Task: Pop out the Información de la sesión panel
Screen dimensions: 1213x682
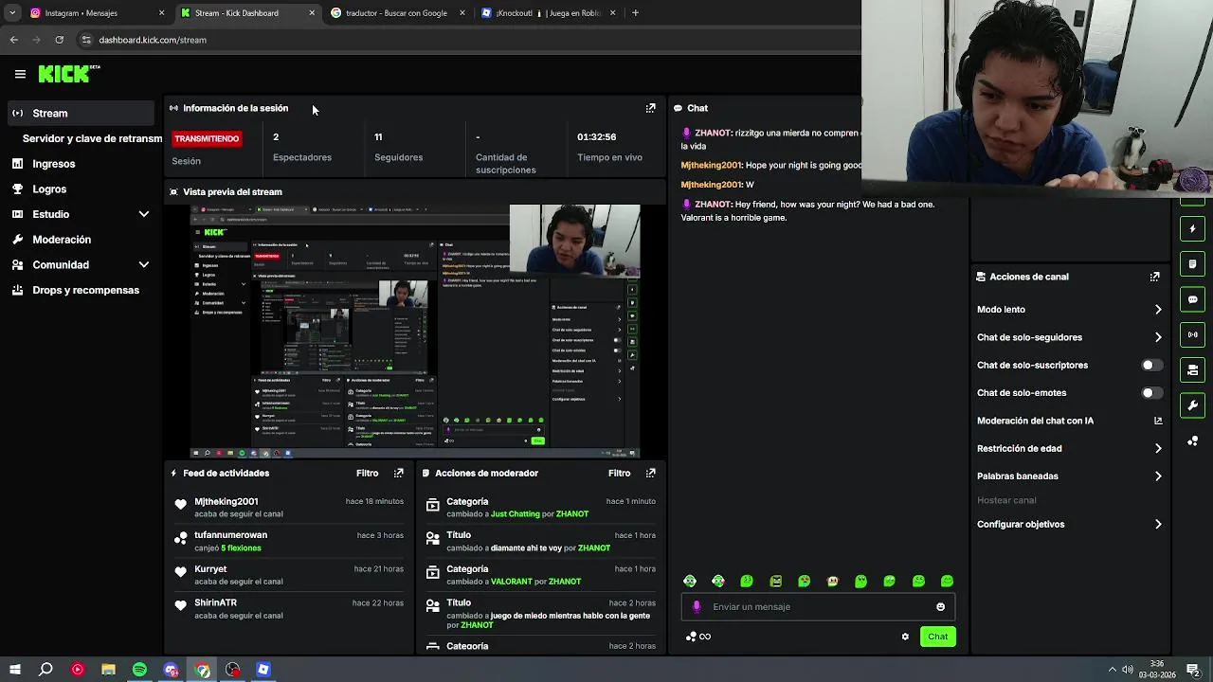Action: pos(650,108)
